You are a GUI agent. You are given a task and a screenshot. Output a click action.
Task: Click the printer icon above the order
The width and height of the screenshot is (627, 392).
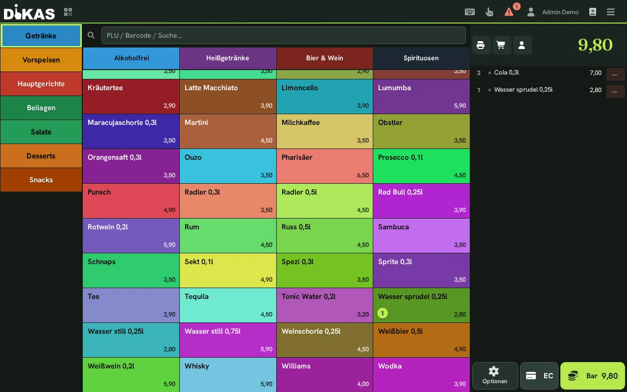pyautogui.click(x=481, y=45)
